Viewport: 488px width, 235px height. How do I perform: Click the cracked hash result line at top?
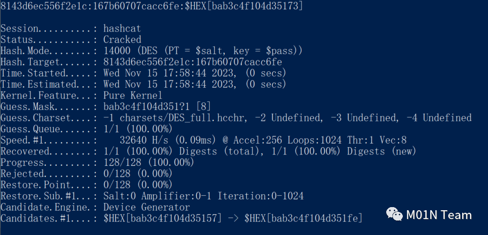tap(151, 6)
